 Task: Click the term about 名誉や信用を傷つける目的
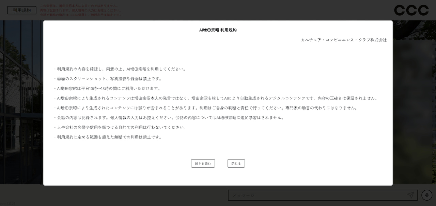point(120,127)
